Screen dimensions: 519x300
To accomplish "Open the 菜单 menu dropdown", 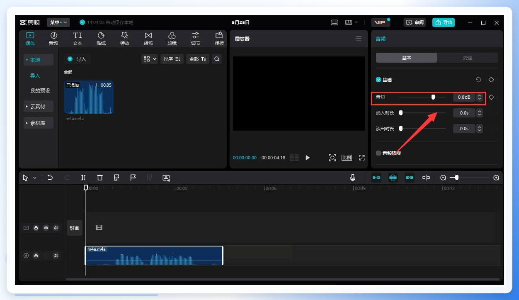I will (58, 22).
